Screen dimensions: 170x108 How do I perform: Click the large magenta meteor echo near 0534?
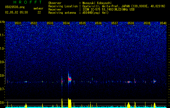click(69, 79)
